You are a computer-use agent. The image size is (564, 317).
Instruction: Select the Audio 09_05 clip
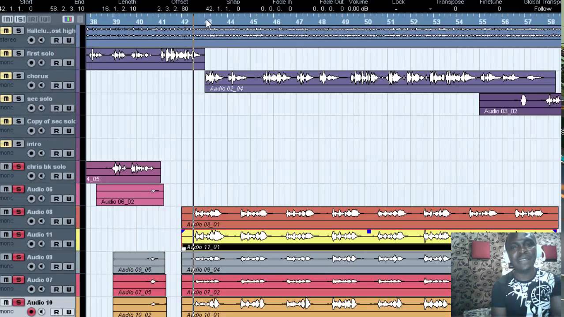[x=139, y=263]
